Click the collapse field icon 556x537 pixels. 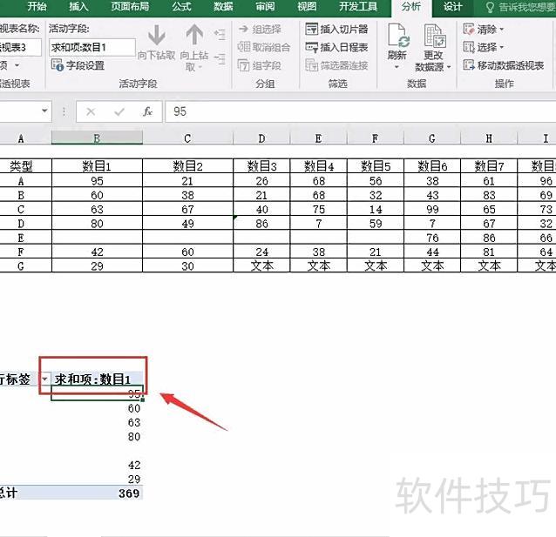click(x=220, y=59)
